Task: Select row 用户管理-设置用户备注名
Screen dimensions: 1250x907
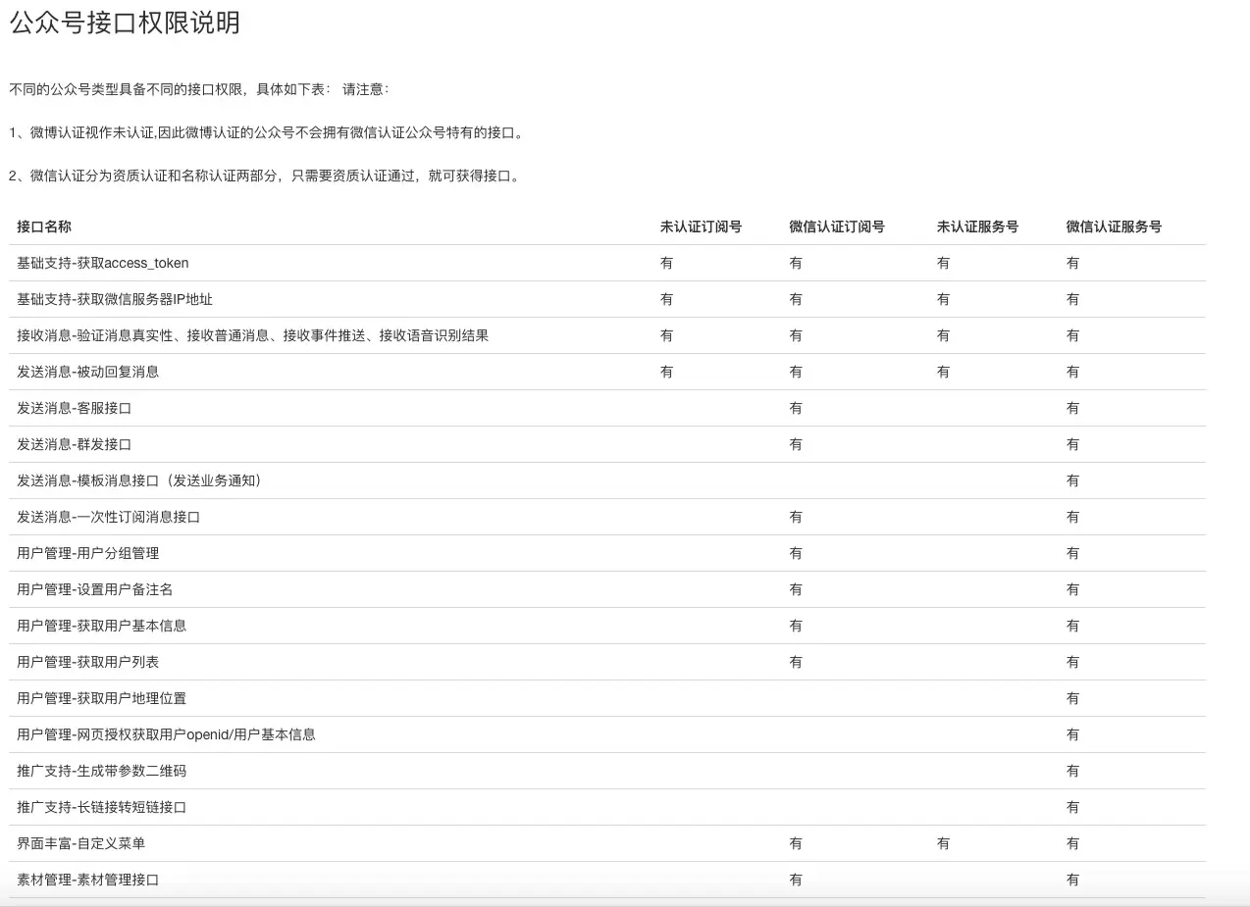Action: (x=607, y=589)
